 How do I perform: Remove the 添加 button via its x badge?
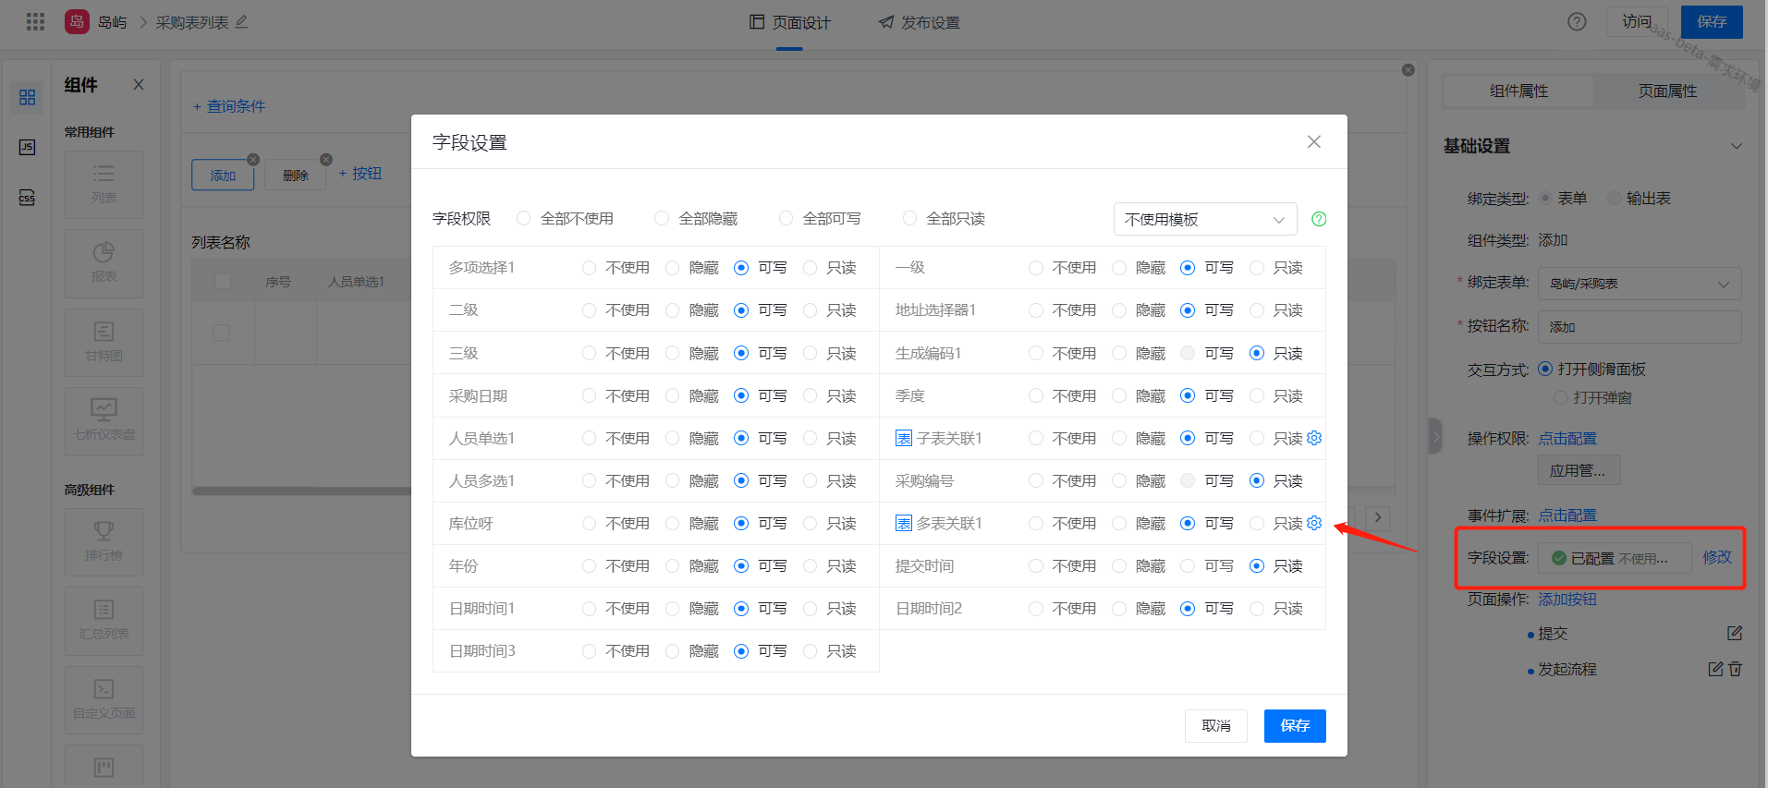(x=253, y=159)
